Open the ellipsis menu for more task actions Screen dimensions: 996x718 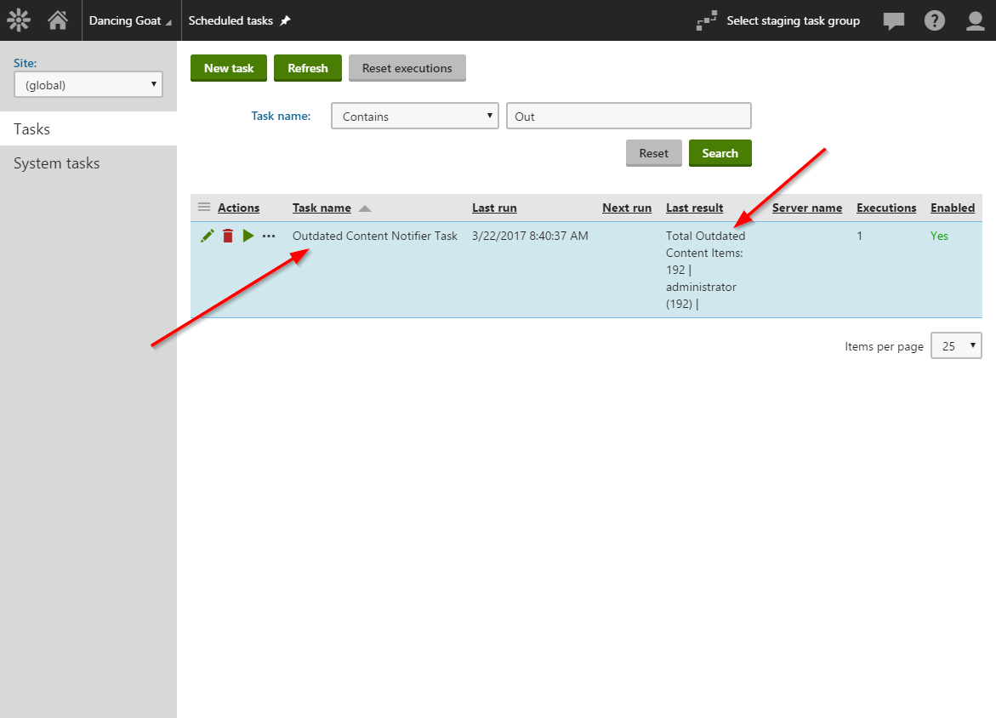click(x=268, y=236)
